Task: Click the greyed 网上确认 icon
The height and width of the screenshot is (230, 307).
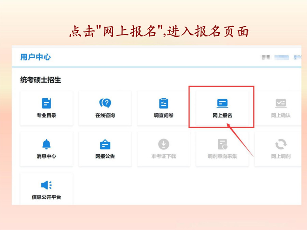Action: [281, 103]
